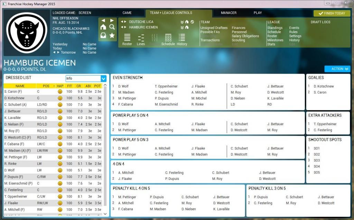Image resolution: width=354 pixels, height=220 pixels.
Task: Select the SO1 shootout spot
Action: (317, 148)
